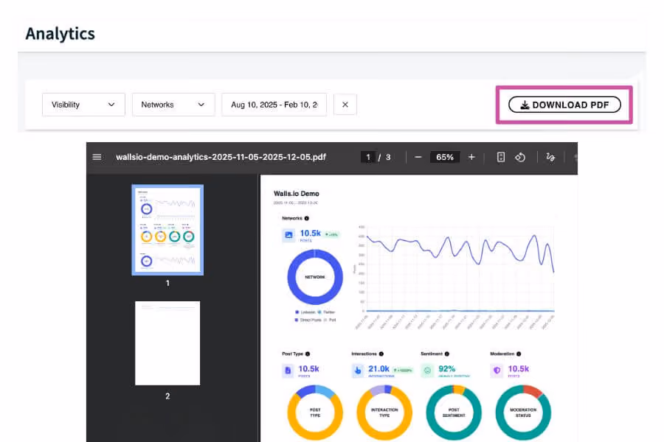Select page 2 thumbnail

[x=167, y=343]
